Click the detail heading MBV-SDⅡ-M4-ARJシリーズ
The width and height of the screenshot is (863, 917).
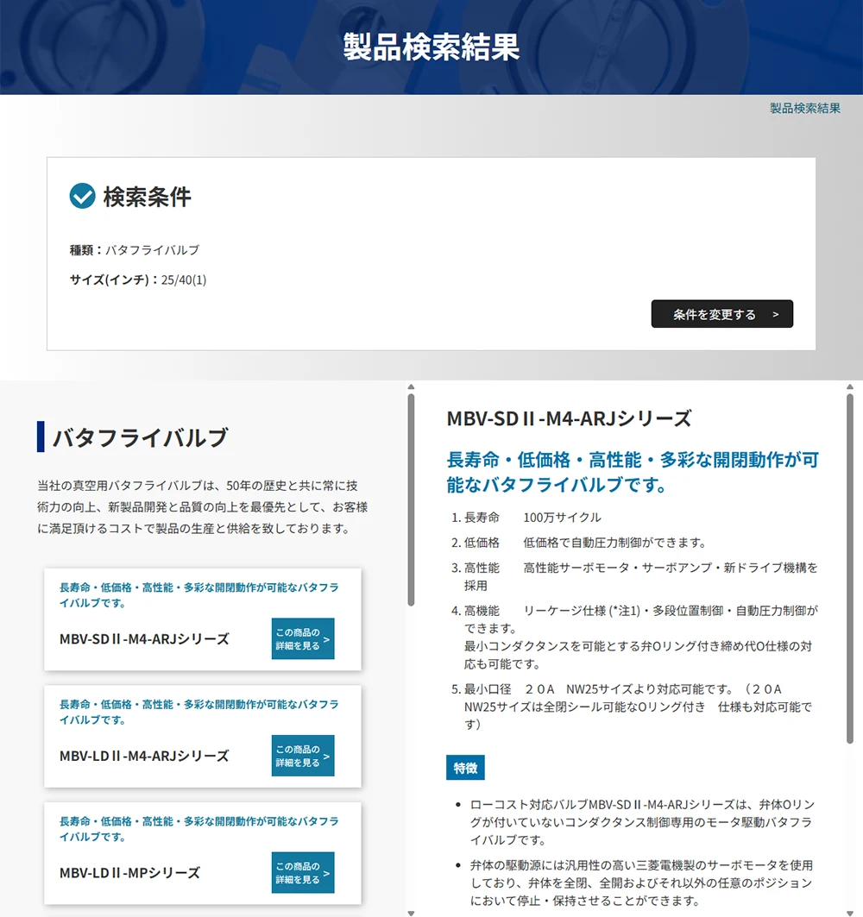(x=569, y=418)
